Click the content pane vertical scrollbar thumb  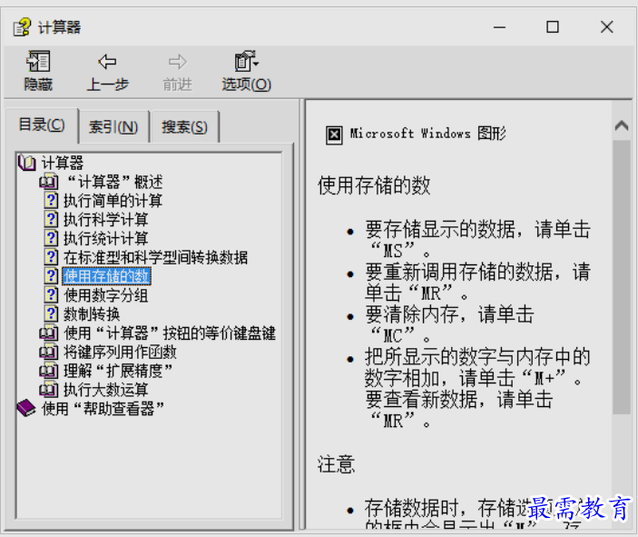tap(622, 277)
